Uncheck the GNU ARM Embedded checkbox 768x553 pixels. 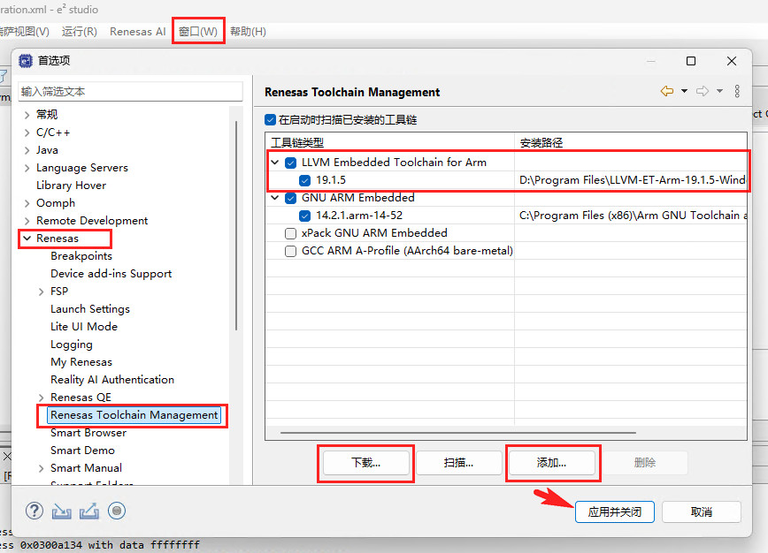point(291,198)
